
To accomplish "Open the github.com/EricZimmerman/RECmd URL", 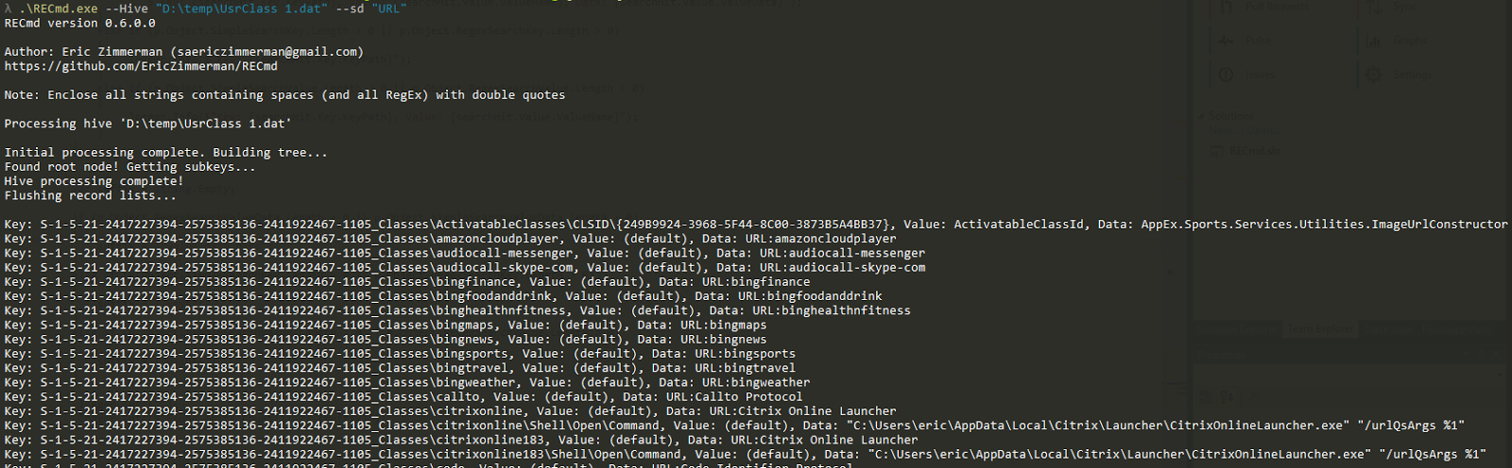I will pos(141,66).
